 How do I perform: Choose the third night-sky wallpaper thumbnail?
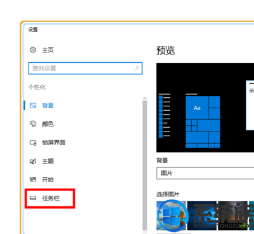[233, 215]
